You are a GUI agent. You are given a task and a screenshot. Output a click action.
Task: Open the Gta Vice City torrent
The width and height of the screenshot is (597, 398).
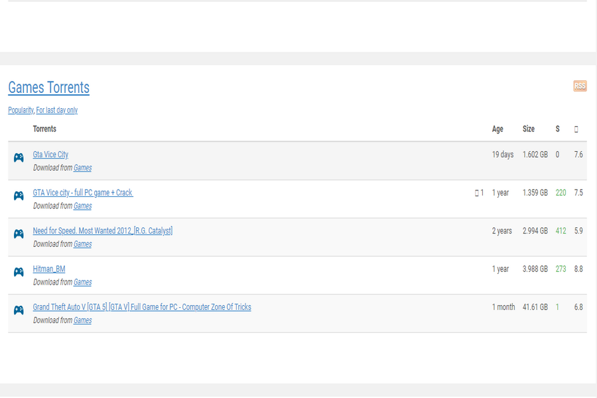coord(50,155)
